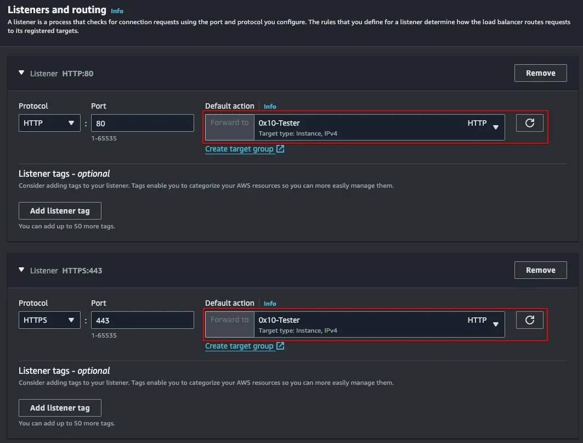Click external link icon under HTTPS:443 listener

click(280, 346)
